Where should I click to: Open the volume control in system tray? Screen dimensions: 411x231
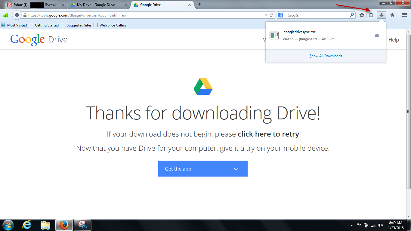(381, 225)
